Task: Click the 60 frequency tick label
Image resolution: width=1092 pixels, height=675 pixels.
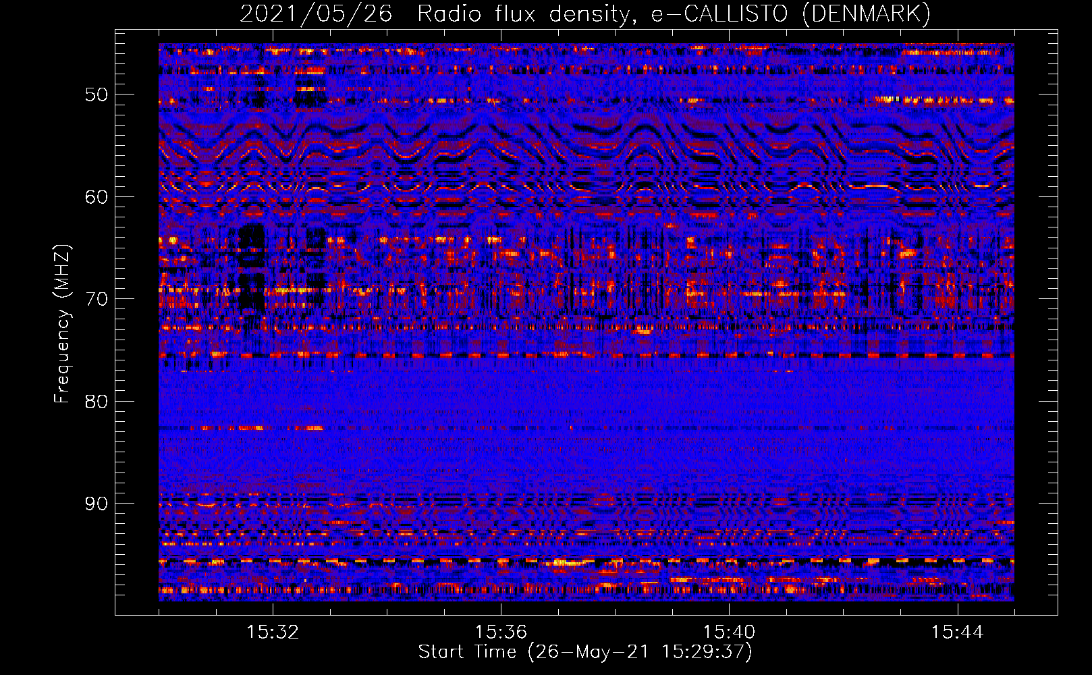Action: click(x=97, y=197)
